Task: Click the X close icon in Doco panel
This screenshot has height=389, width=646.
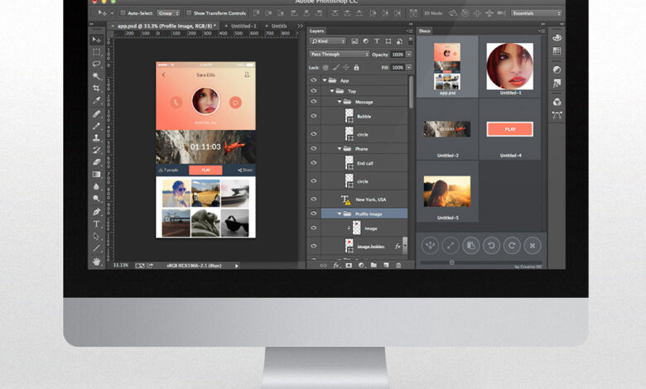Action: click(533, 244)
